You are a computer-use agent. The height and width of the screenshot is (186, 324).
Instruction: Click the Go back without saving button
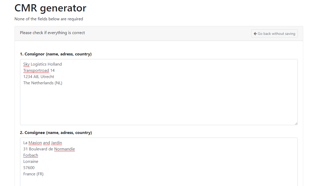(x=274, y=34)
